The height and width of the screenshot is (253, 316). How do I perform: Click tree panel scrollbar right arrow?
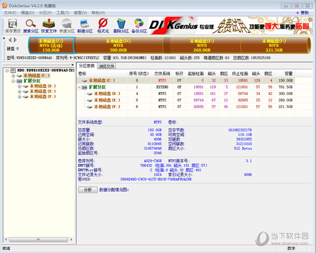(71, 240)
